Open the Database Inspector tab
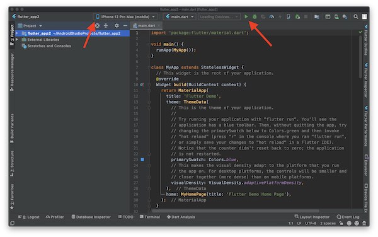 point(91,217)
